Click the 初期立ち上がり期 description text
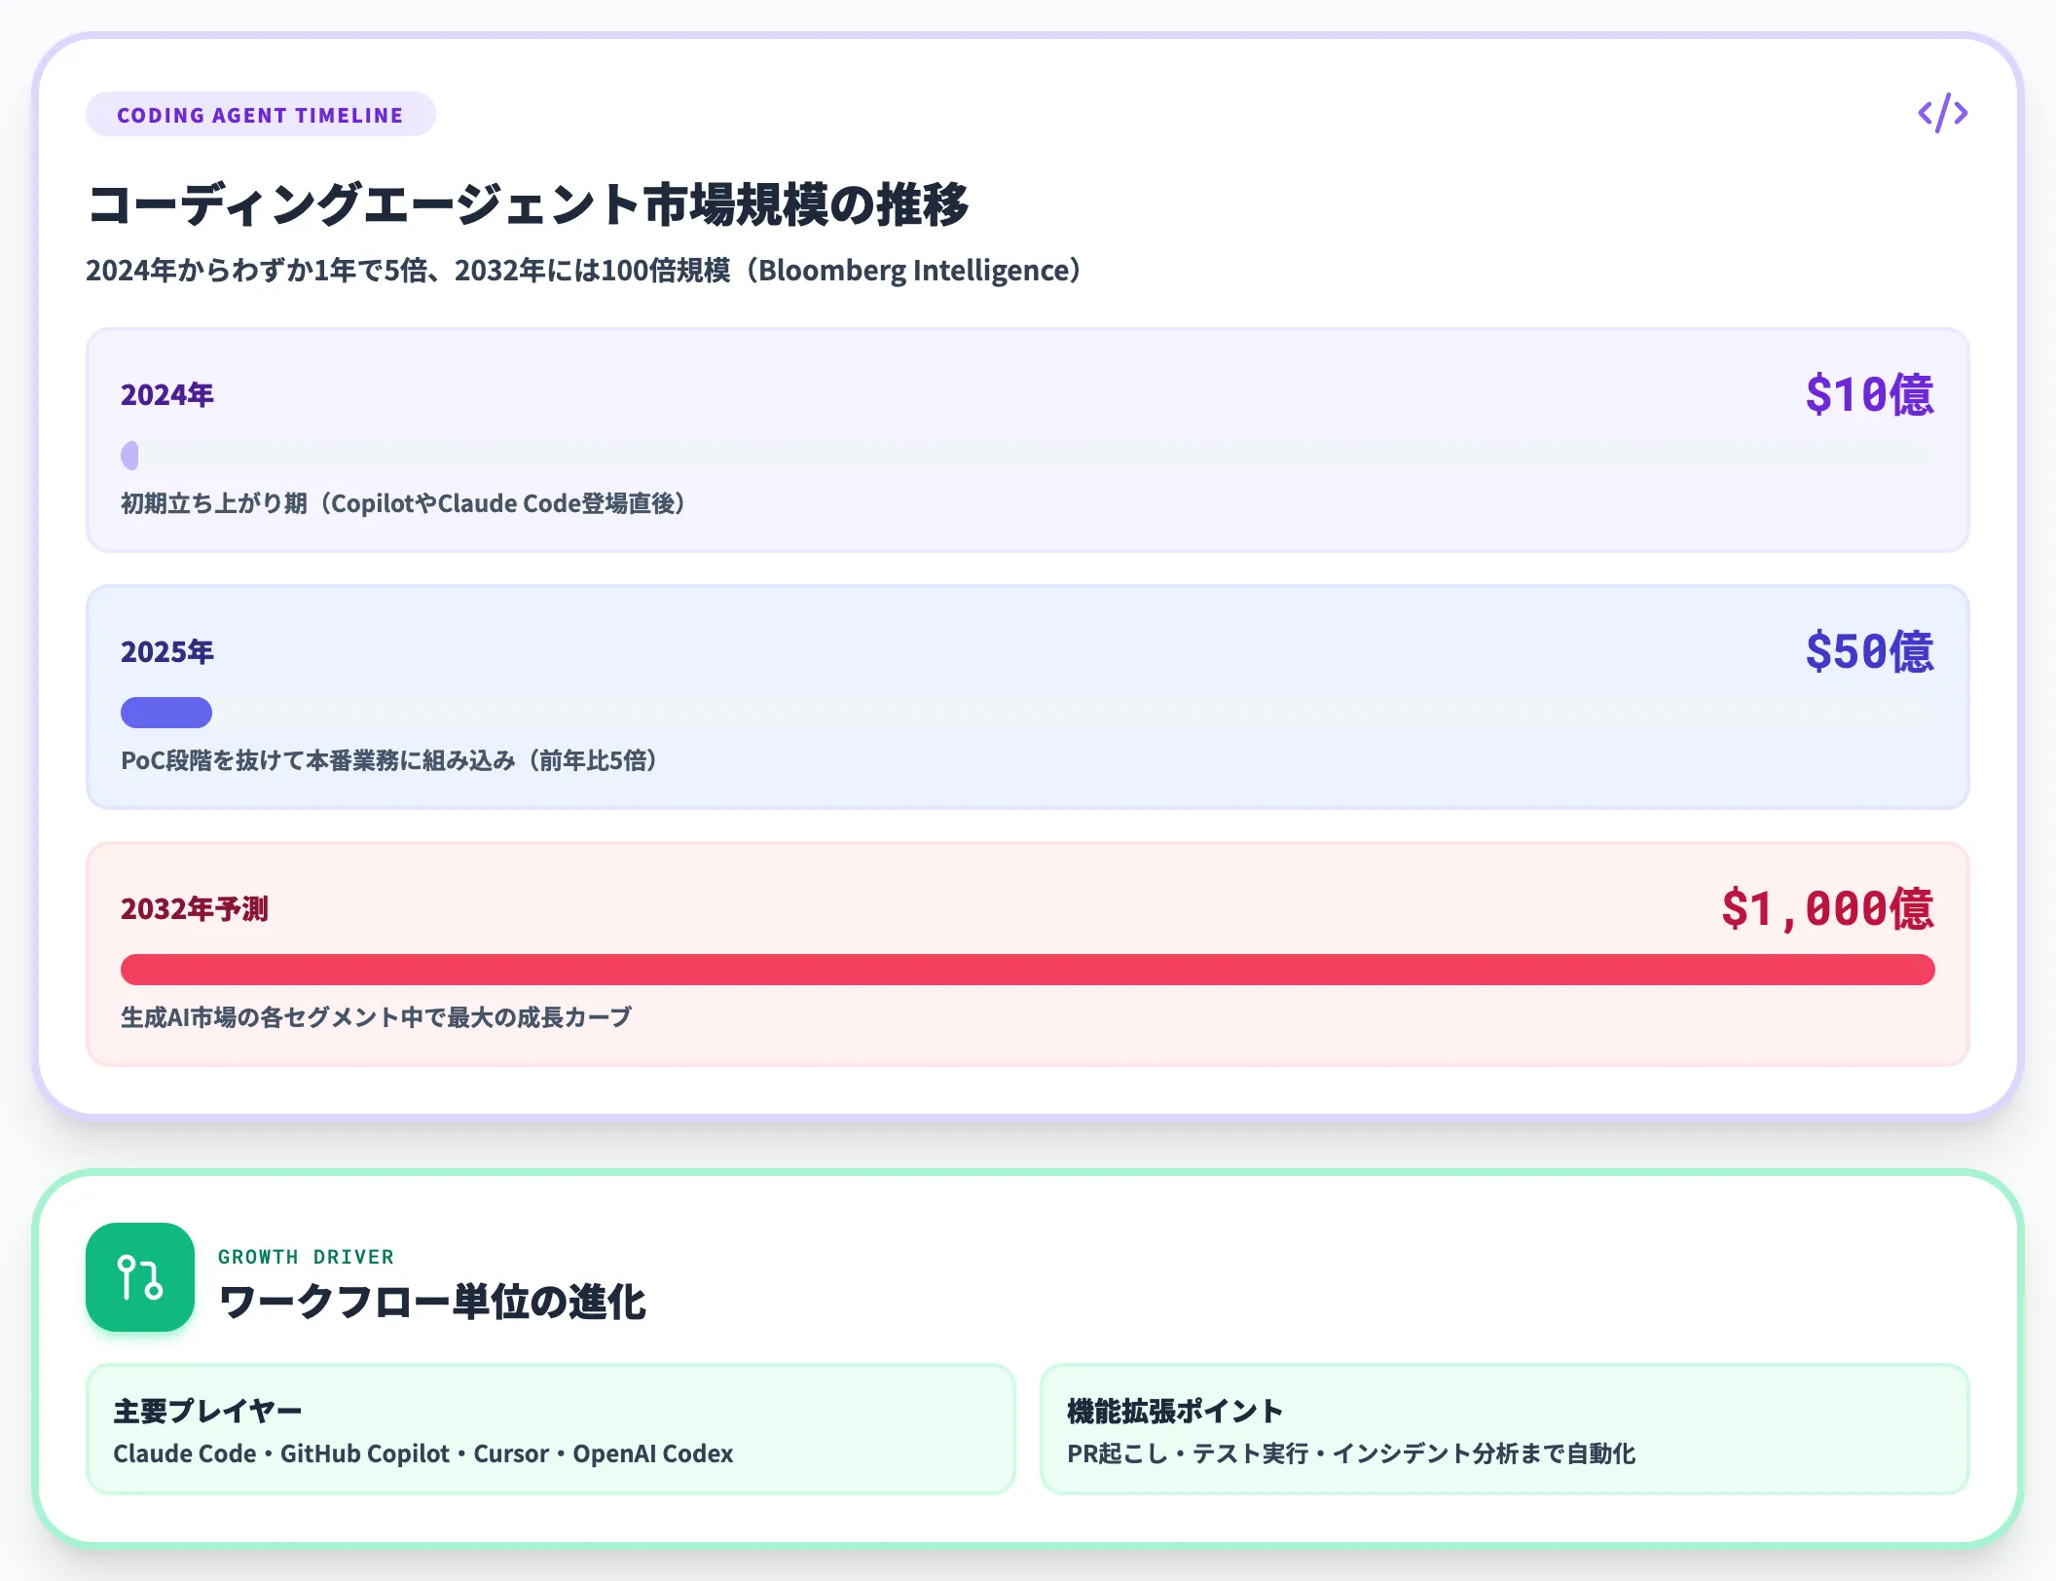This screenshot has width=2056, height=1581. click(x=403, y=503)
